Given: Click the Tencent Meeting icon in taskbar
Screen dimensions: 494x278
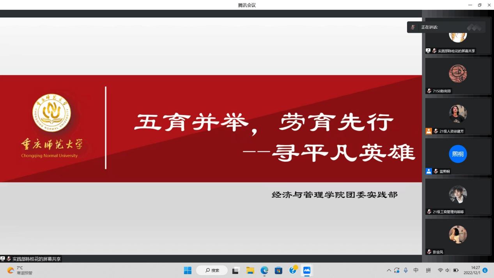Looking at the screenshot, I should point(307,270).
